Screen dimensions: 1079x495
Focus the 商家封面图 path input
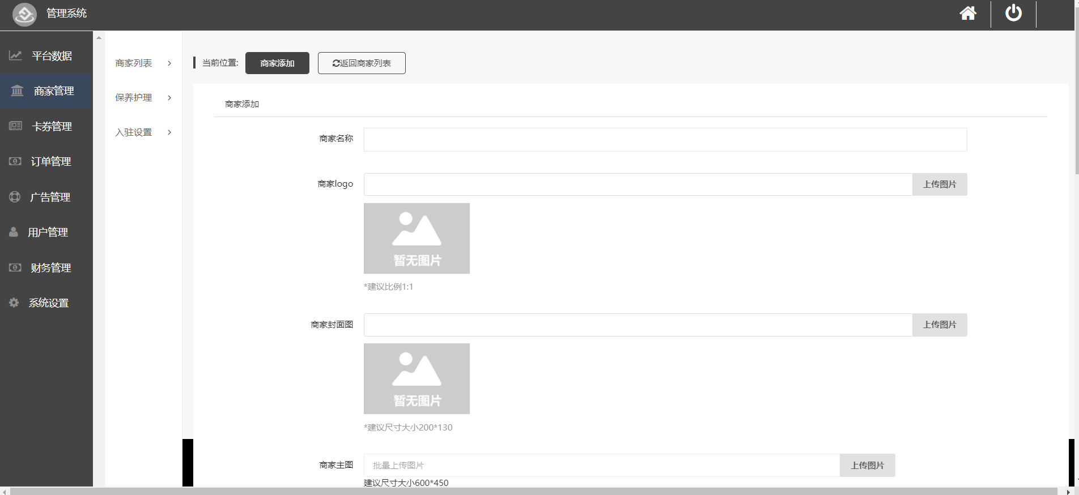[638, 325]
